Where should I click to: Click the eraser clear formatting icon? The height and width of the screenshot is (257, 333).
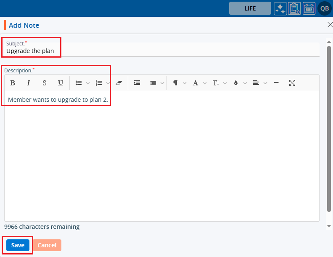click(x=118, y=83)
